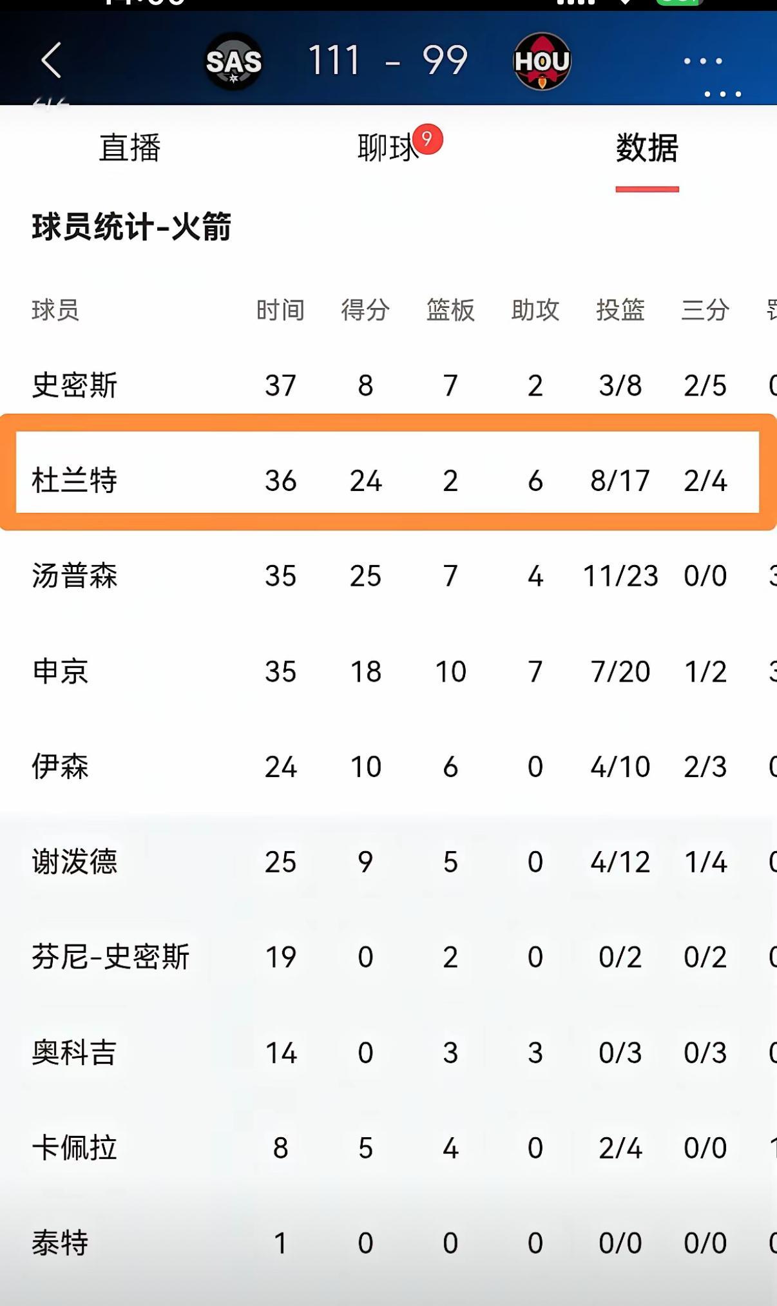This screenshot has width=777, height=1306.
Task: Open the Spurs SAS team logo
Action: coord(233,62)
